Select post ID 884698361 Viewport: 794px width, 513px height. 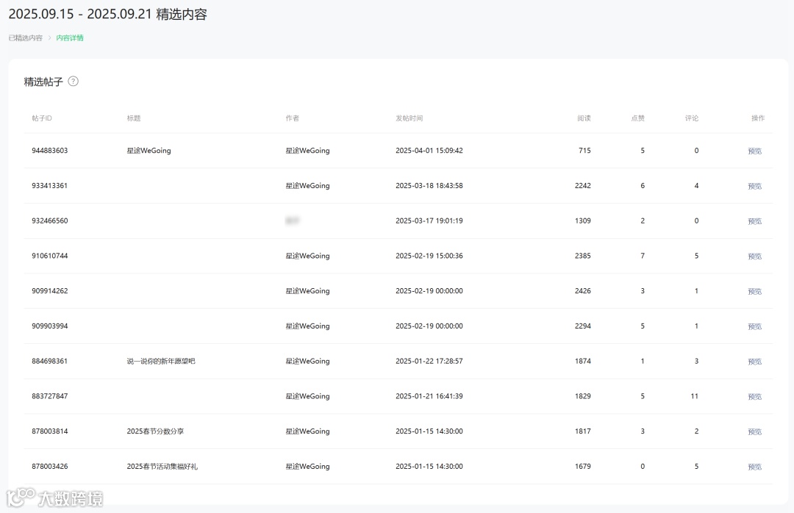coord(50,361)
